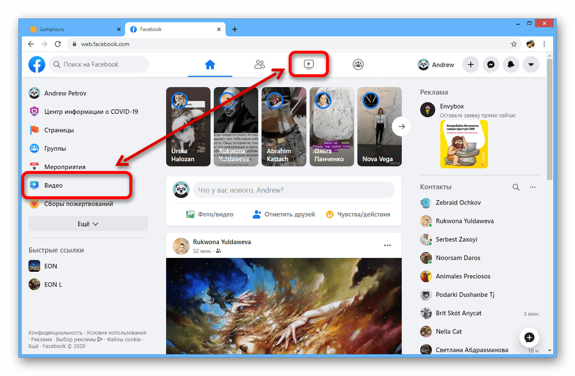Open the Watch video icon in top navigation
575x376 pixels.
click(x=309, y=64)
